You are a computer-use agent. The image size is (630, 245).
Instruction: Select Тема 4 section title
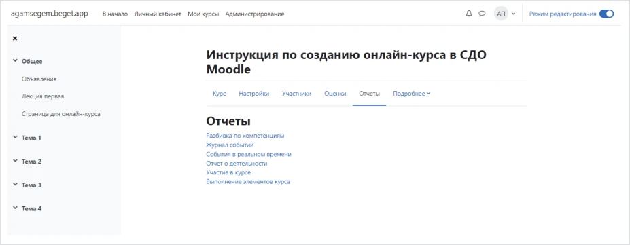pos(31,208)
